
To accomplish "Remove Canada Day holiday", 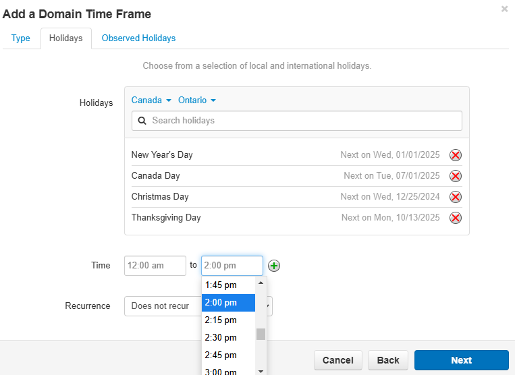I will coord(455,176).
